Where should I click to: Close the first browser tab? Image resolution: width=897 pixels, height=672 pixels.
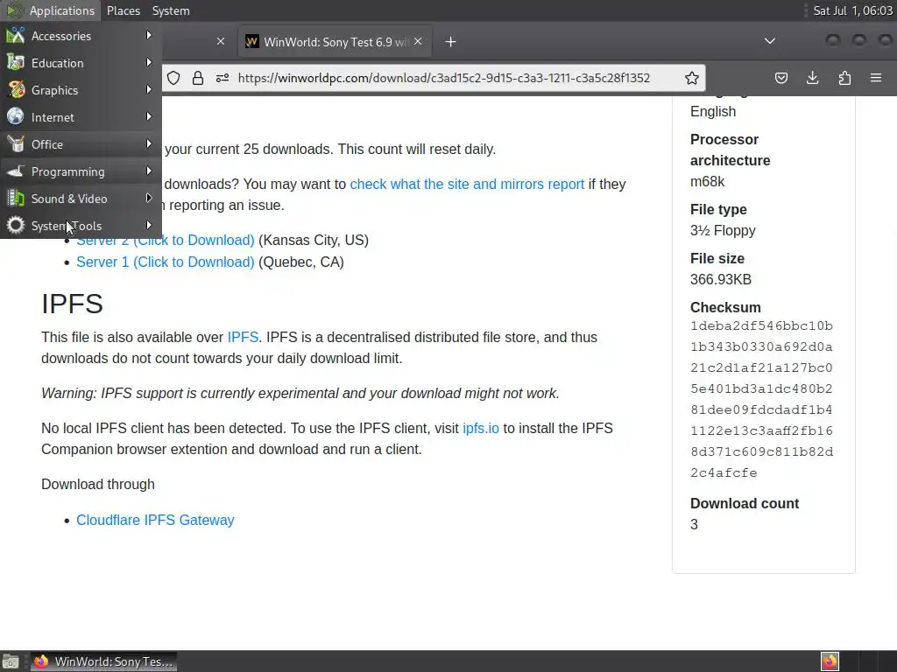click(221, 41)
